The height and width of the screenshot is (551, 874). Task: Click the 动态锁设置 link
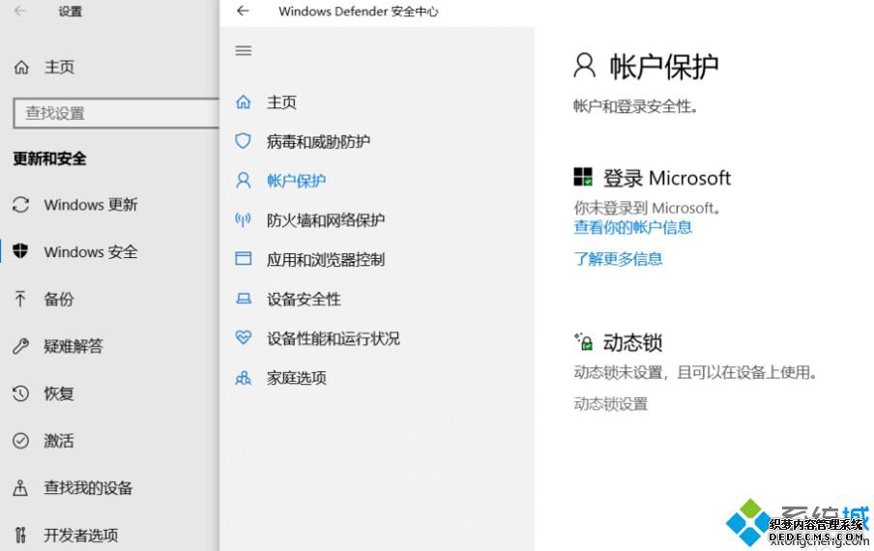coord(611,403)
